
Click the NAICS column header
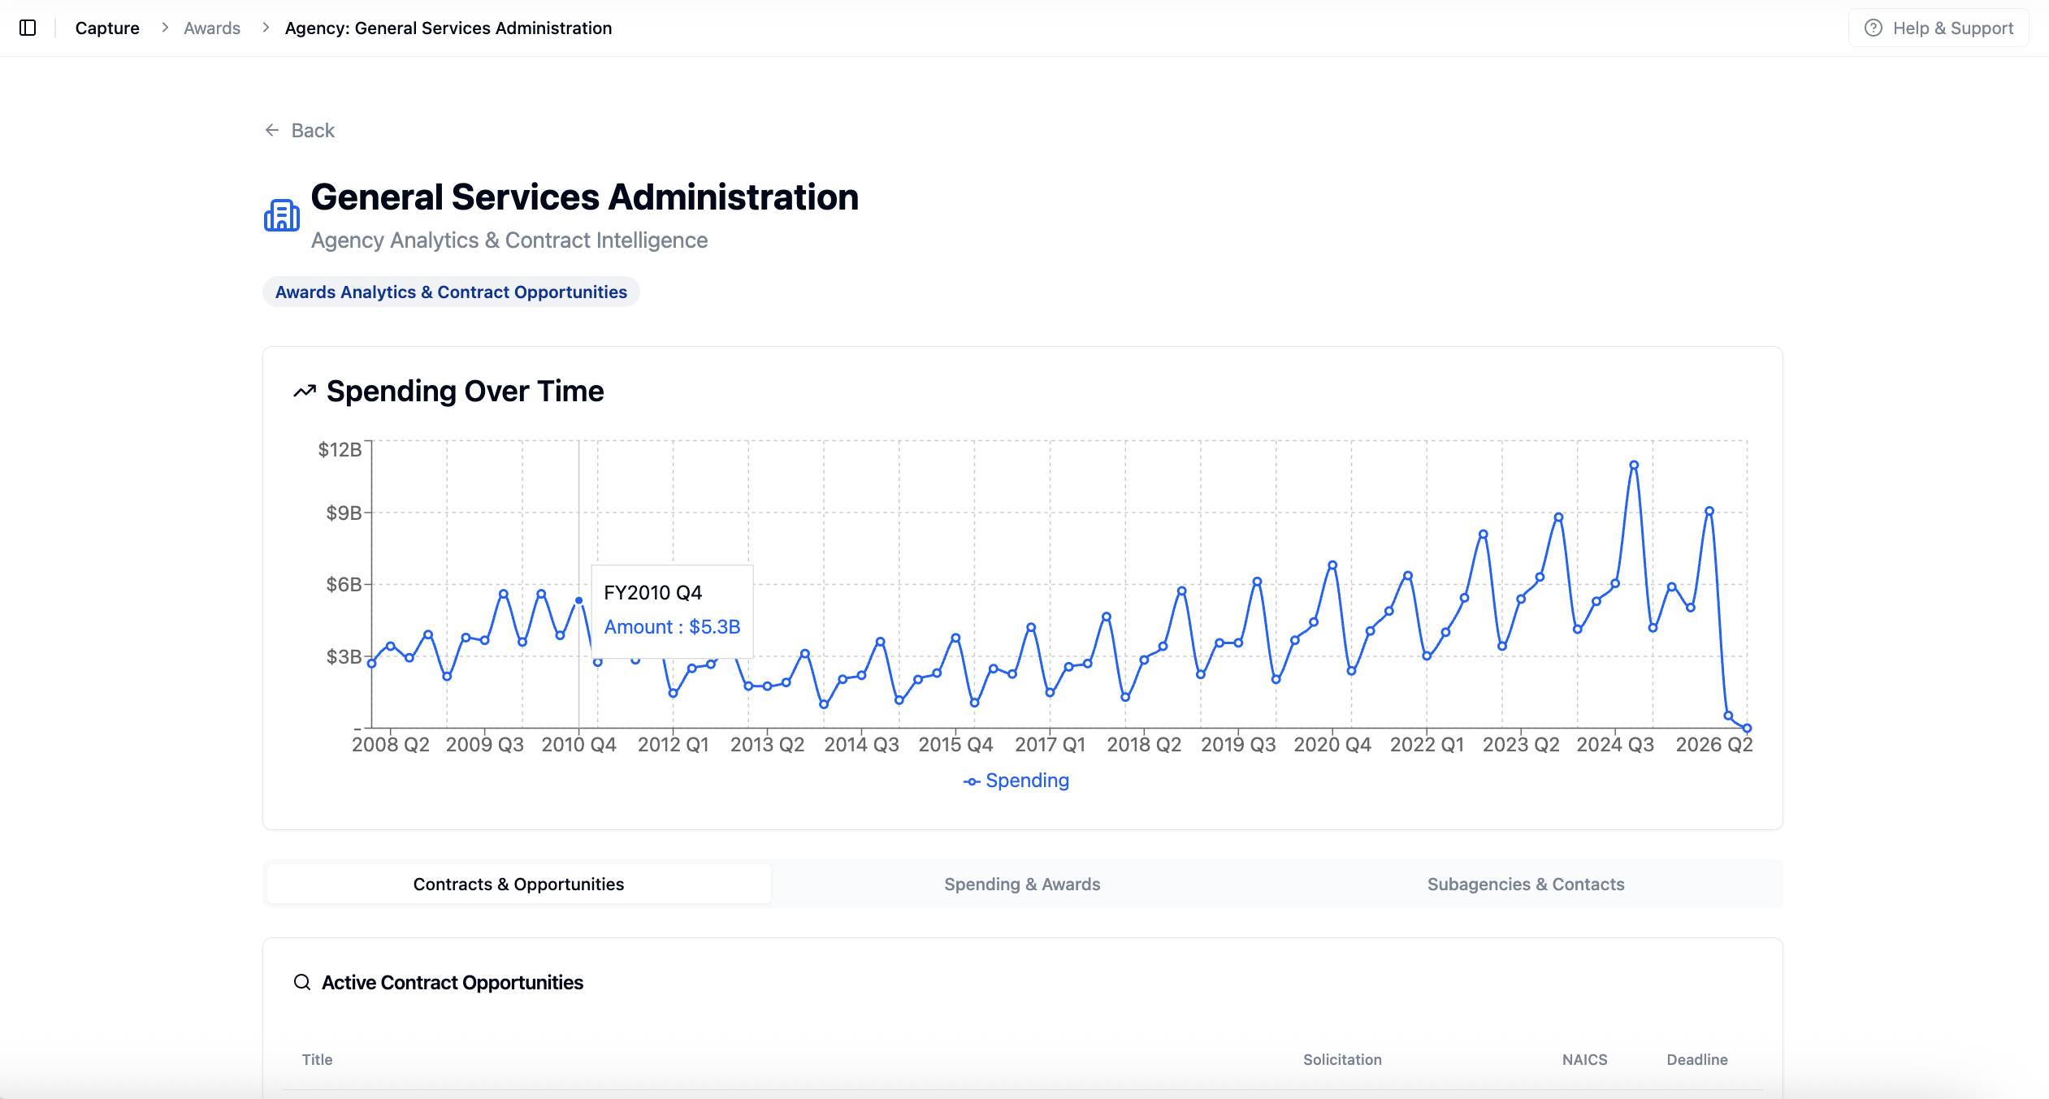tap(1583, 1059)
